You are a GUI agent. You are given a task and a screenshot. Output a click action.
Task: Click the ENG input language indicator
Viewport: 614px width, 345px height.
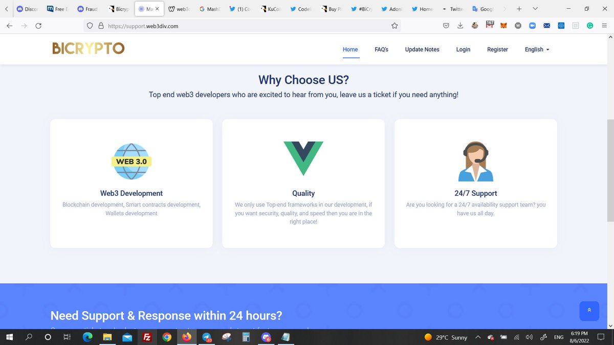click(559, 337)
